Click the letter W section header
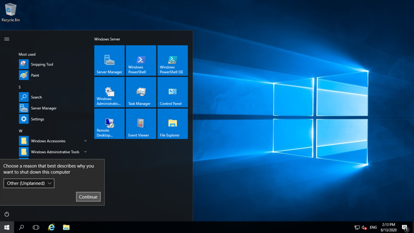Image resolution: width=414 pixels, height=233 pixels. [20, 131]
